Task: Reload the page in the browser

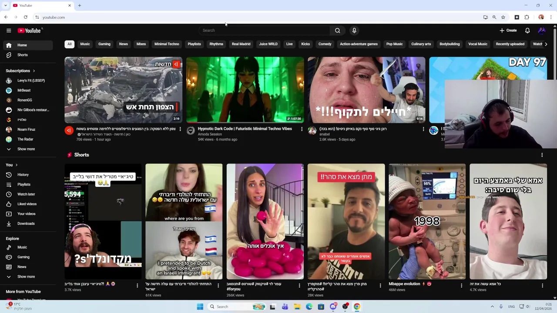Action: pos(26,17)
